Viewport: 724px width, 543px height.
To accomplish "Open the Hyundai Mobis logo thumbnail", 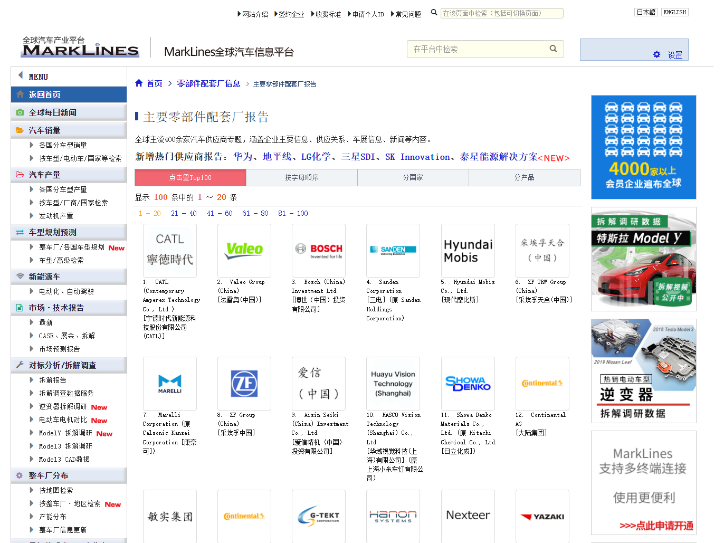I will click(468, 251).
